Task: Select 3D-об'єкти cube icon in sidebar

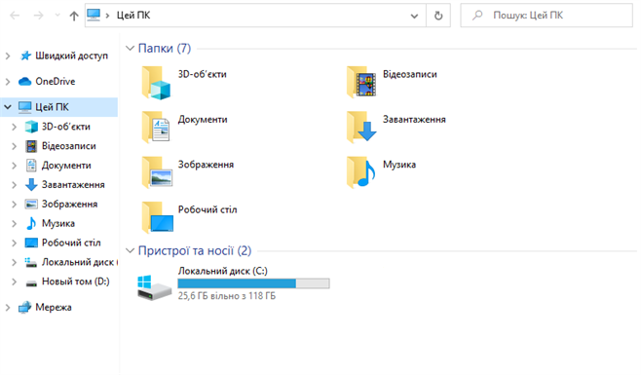Action: click(x=31, y=127)
